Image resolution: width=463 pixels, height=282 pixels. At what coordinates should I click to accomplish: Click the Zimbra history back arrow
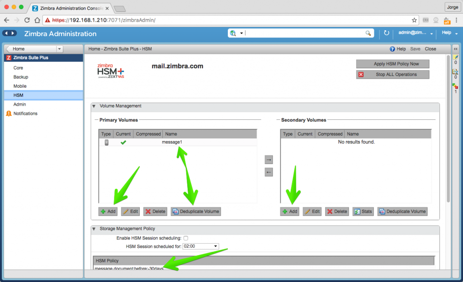6,33
